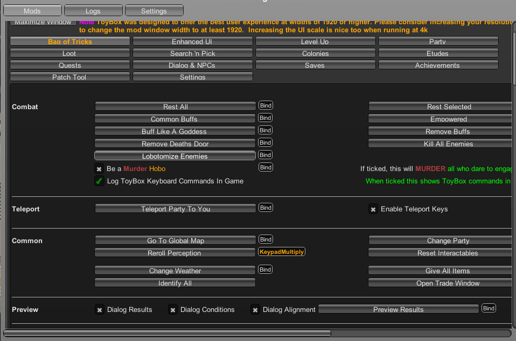Click Remove Deaths Door button
Screen dimensions: 516x341
click(175, 144)
